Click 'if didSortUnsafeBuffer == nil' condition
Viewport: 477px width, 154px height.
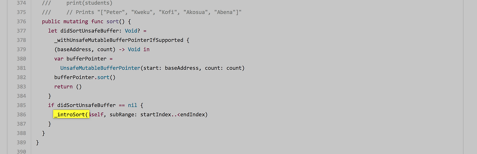93,105
